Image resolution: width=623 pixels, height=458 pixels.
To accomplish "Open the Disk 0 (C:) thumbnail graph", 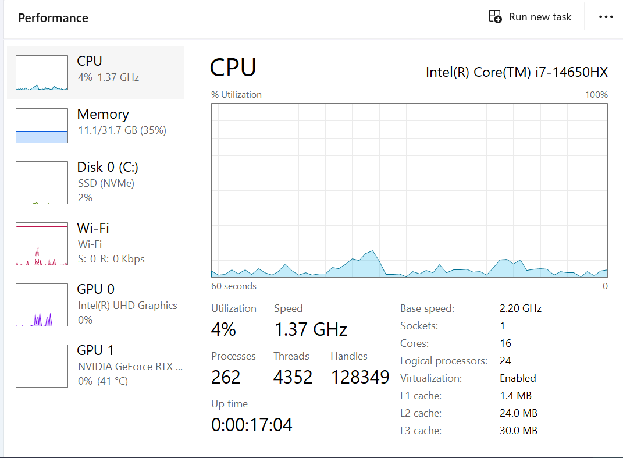I will pyautogui.click(x=42, y=183).
